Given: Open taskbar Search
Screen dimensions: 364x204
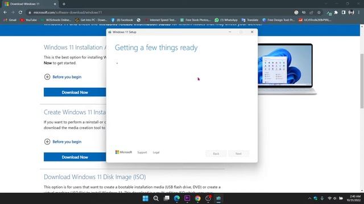Looking at the screenshot, I should [x=156, y=198].
